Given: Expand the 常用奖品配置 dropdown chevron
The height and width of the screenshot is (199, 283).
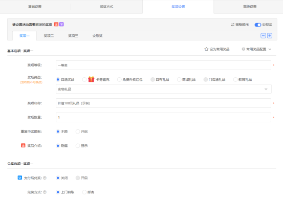Looking at the screenshot, I should [x=270, y=49].
